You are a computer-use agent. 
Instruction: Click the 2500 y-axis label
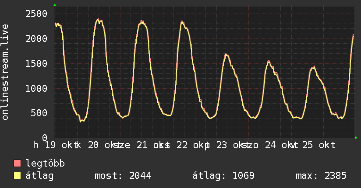pyautogui.click(x=36, y=14)
